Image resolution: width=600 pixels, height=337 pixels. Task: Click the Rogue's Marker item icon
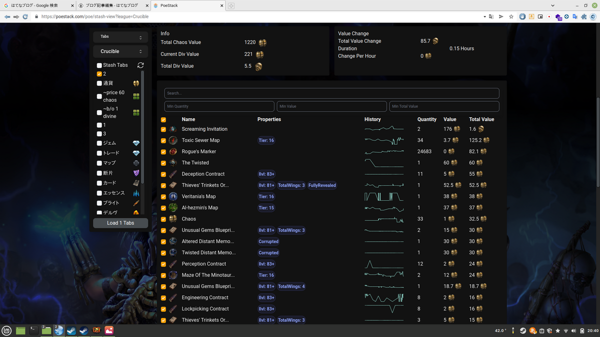[x=173, y=152]
